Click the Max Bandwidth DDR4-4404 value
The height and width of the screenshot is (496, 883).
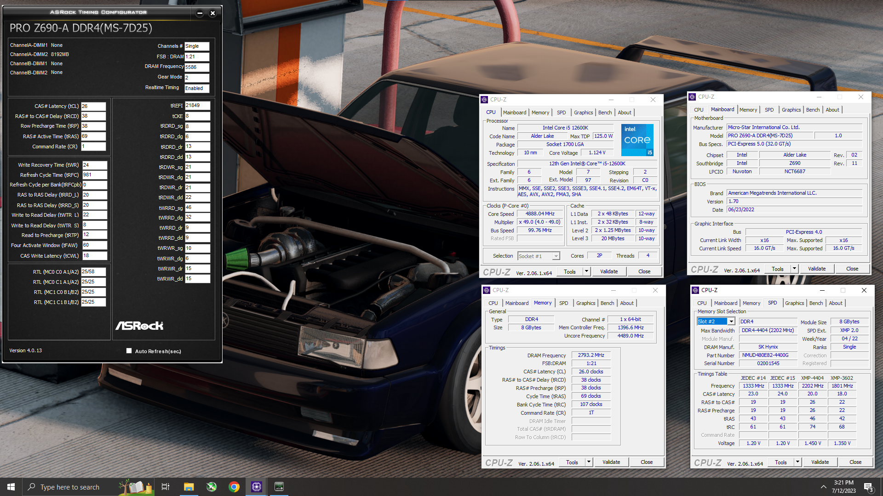[768, 330]
